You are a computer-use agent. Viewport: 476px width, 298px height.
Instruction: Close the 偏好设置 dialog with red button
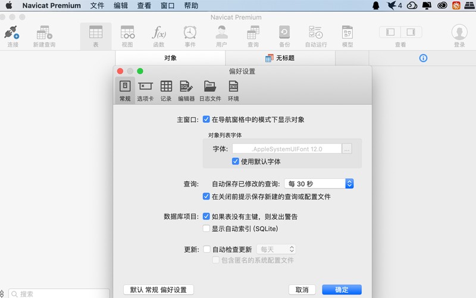pyautogui.click(x=120, y=71)
